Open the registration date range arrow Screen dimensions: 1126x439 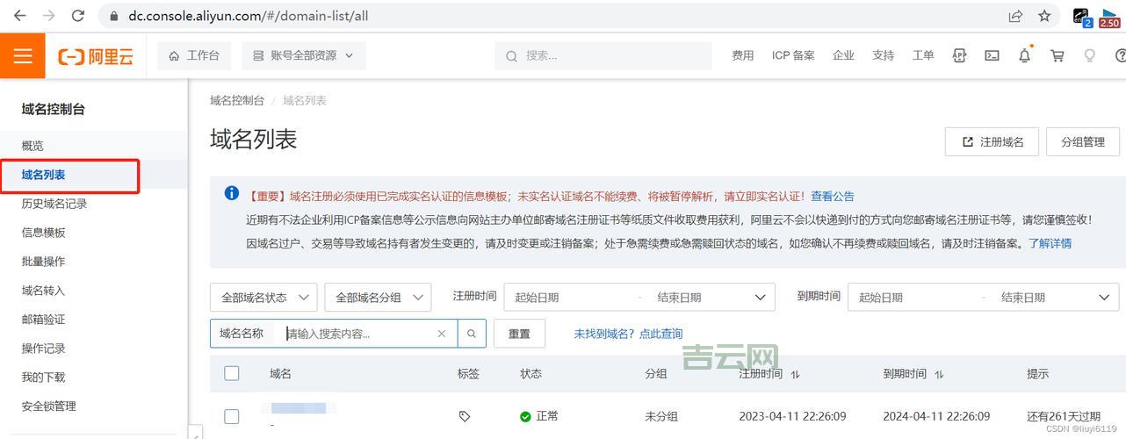click(x=760, y=298)
